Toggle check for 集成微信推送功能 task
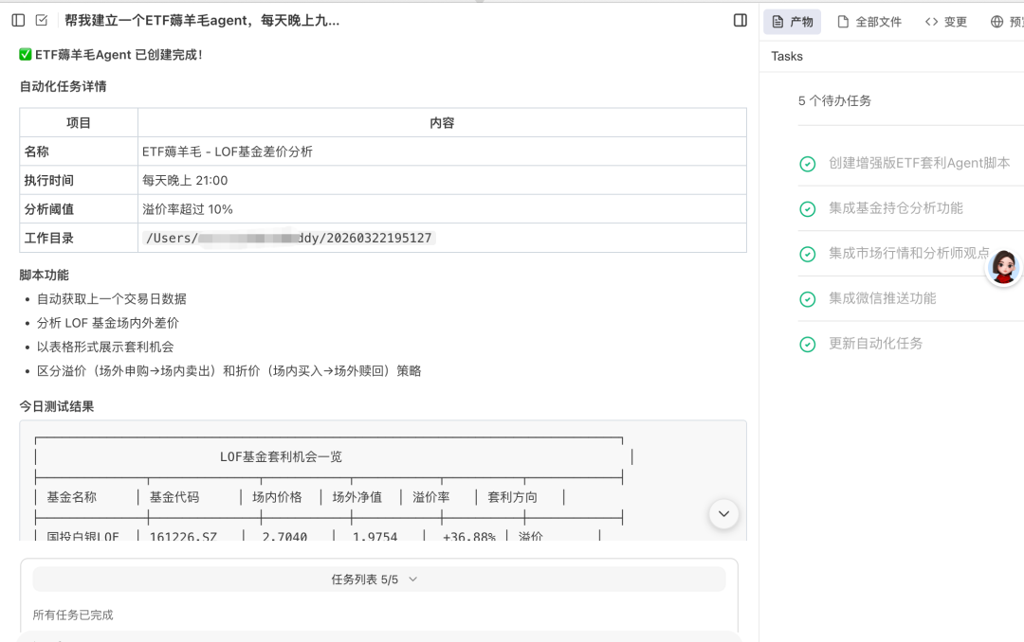Screen dimensions: 1024x642 click(808, 299)
